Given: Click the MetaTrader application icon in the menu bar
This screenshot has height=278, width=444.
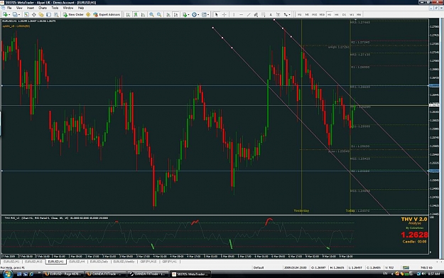Looking at the screenshot, I should click(3, 8).
